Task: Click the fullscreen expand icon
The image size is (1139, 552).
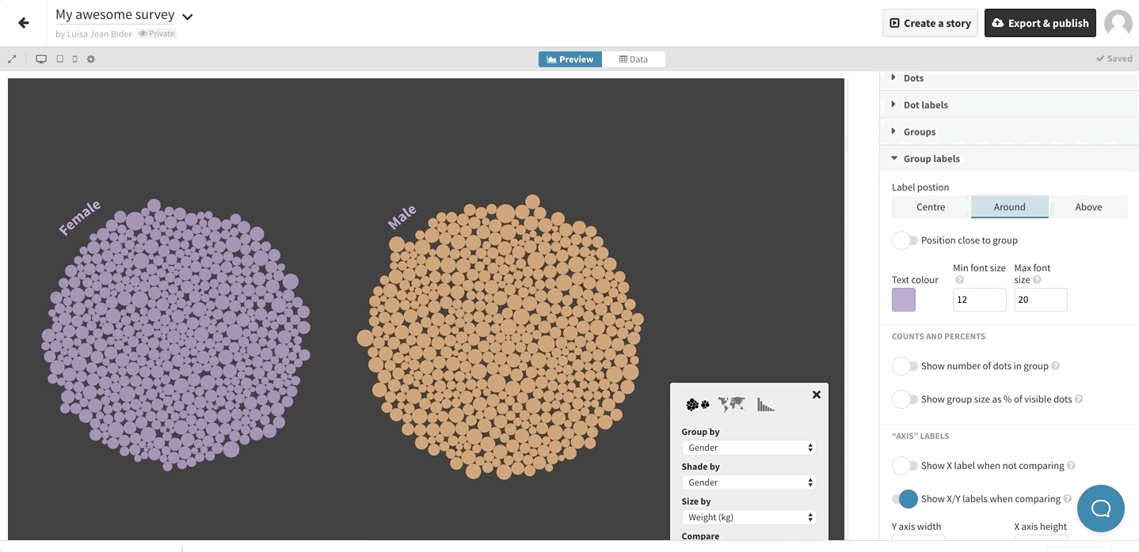Action: coord(12,59)
